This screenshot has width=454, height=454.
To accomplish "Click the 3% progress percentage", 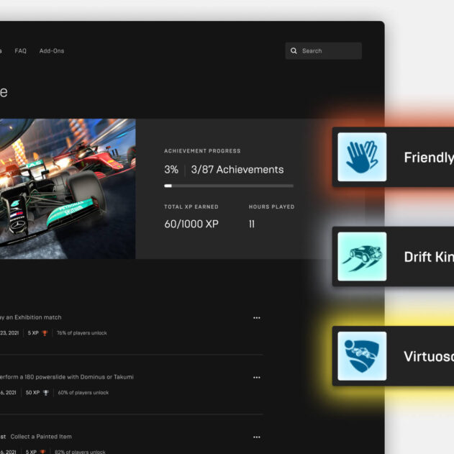I will (x=171, y=170).
